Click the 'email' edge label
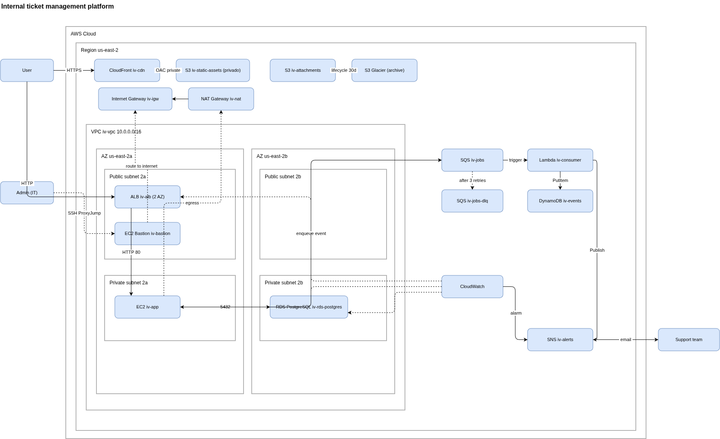 [x=626, y=339]
